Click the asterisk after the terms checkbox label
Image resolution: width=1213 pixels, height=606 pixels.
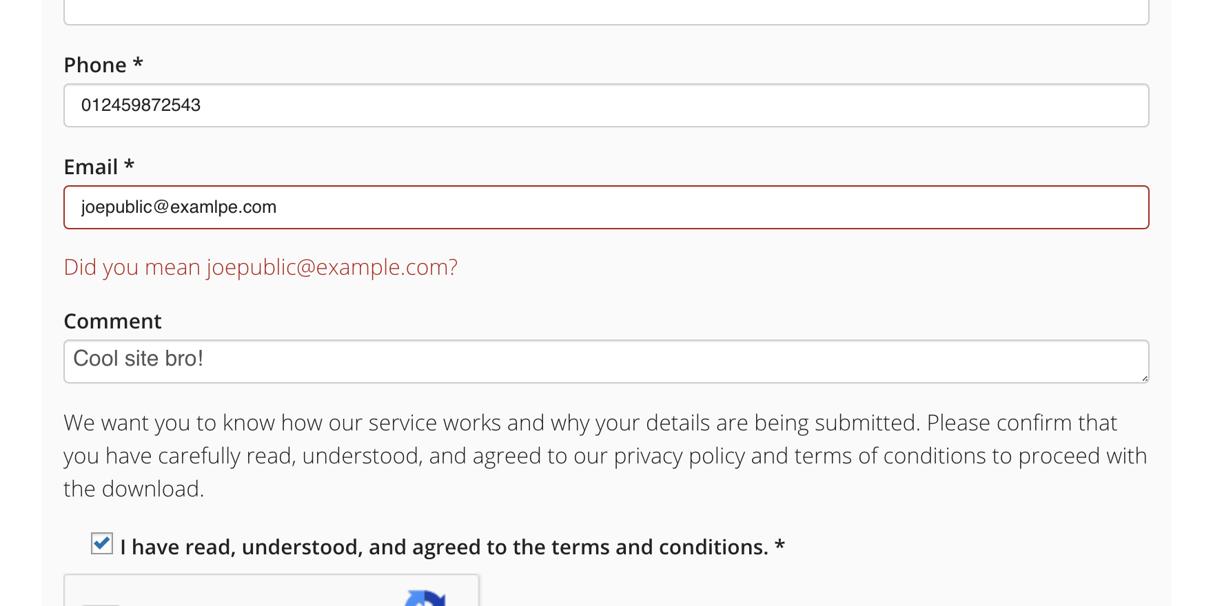[779, 547]
